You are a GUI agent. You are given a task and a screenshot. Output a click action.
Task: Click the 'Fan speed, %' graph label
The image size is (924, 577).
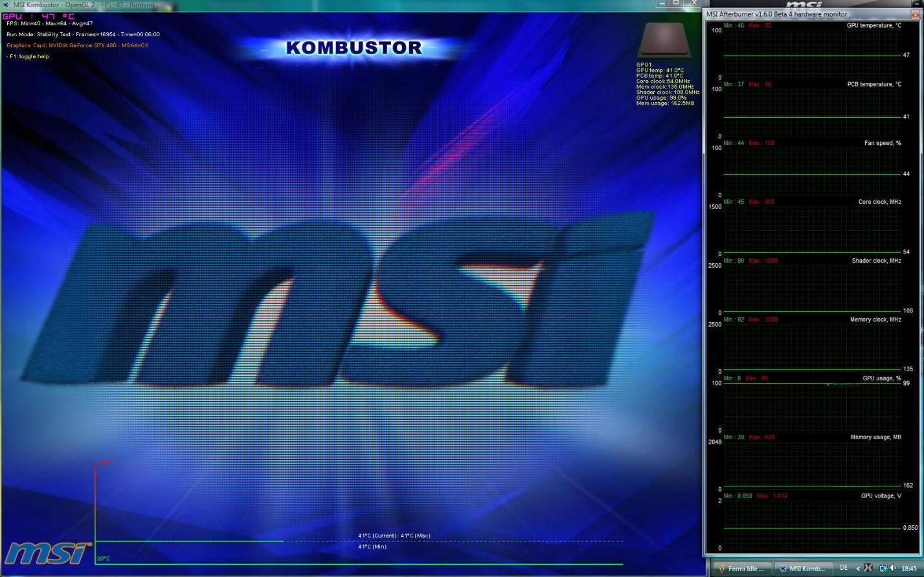click(883, 143)
